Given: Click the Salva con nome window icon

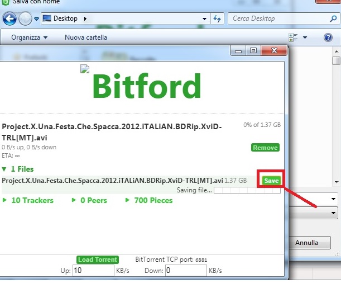Looking at the screenshot, I should click(x=5, y=2).
